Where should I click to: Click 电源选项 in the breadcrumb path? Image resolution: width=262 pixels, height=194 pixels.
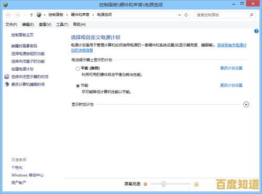point(104,15)
